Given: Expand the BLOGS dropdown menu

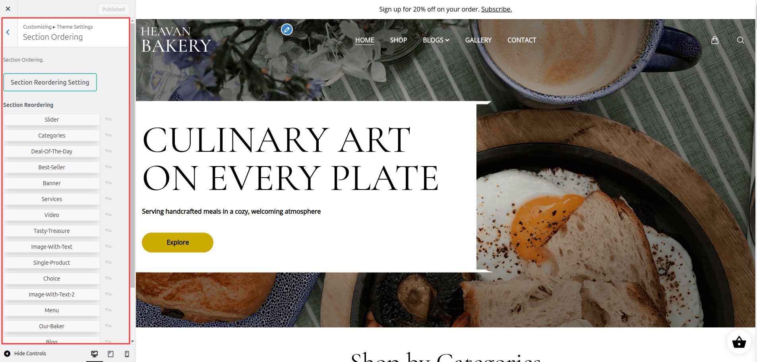Looking at the screenshot, I should pos(436,40).
